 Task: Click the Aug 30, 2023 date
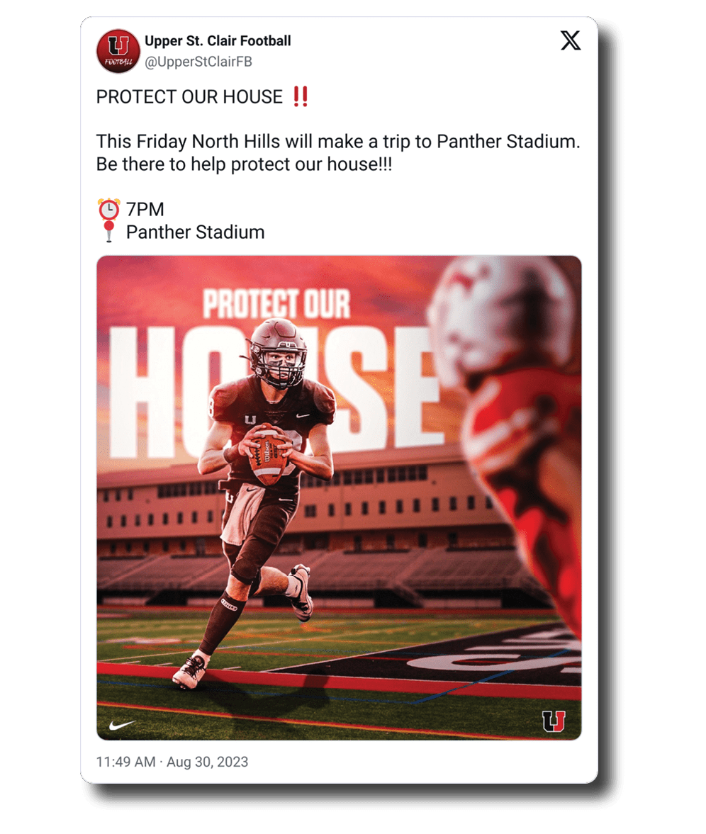coord(207,762)
